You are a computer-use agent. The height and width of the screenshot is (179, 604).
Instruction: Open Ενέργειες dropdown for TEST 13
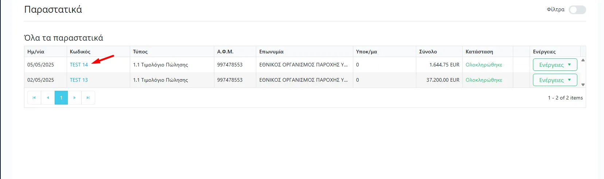555,80
